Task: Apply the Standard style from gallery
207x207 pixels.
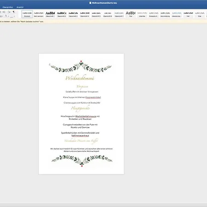Action: (x=27, y=14)
